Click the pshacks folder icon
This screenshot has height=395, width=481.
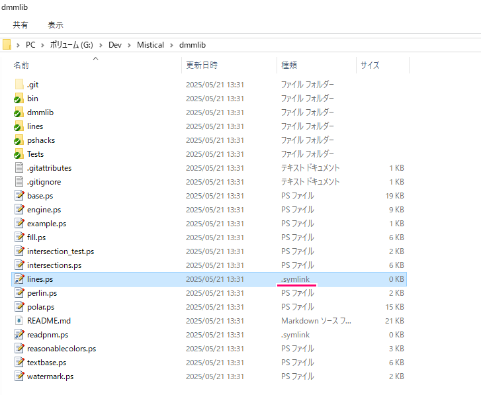19,140
